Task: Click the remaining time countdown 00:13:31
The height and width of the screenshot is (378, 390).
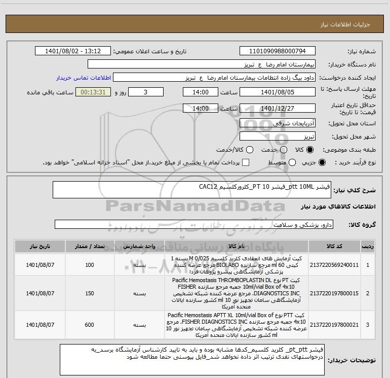Action: (93, 92)
